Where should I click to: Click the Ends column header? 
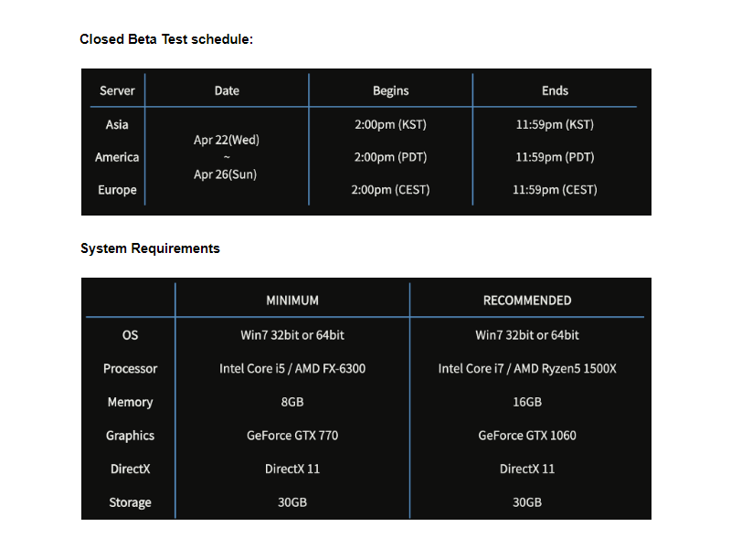[555, 90]
